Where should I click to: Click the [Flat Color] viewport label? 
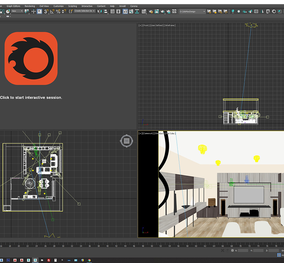tap(170, 133)
